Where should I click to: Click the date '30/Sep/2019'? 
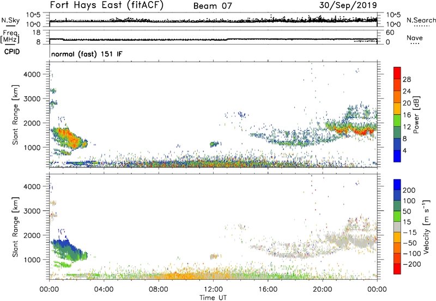348,5
